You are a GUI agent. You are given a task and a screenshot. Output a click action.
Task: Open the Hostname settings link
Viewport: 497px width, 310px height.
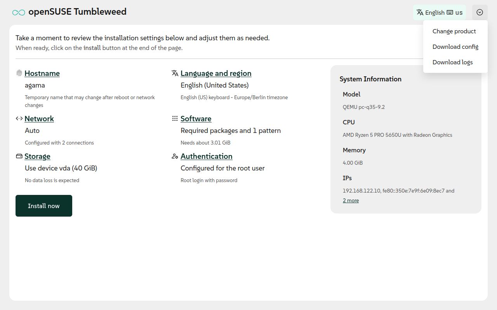pos(42,73)
